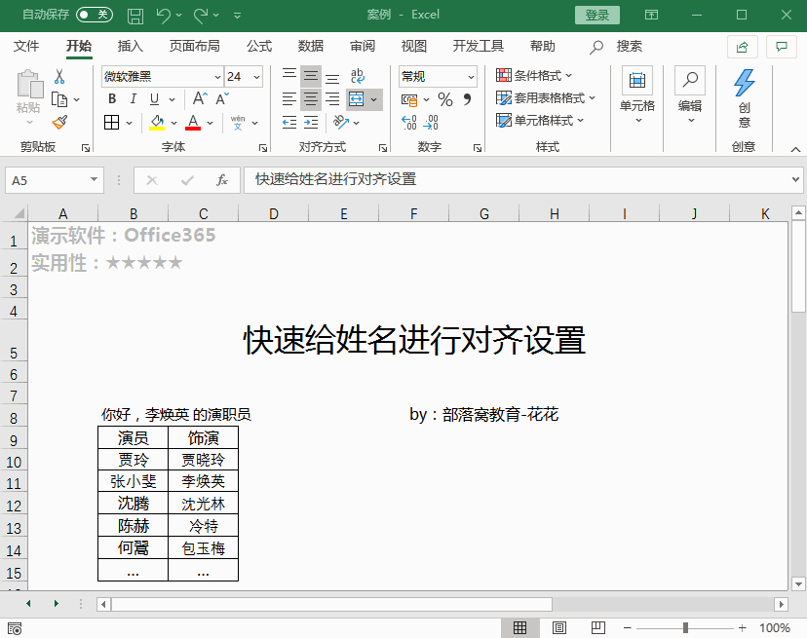Image resolution: width=807 pixels, height=638 pixels.
Task: Increase font size with larger A icon
Action: pos(200,98)
